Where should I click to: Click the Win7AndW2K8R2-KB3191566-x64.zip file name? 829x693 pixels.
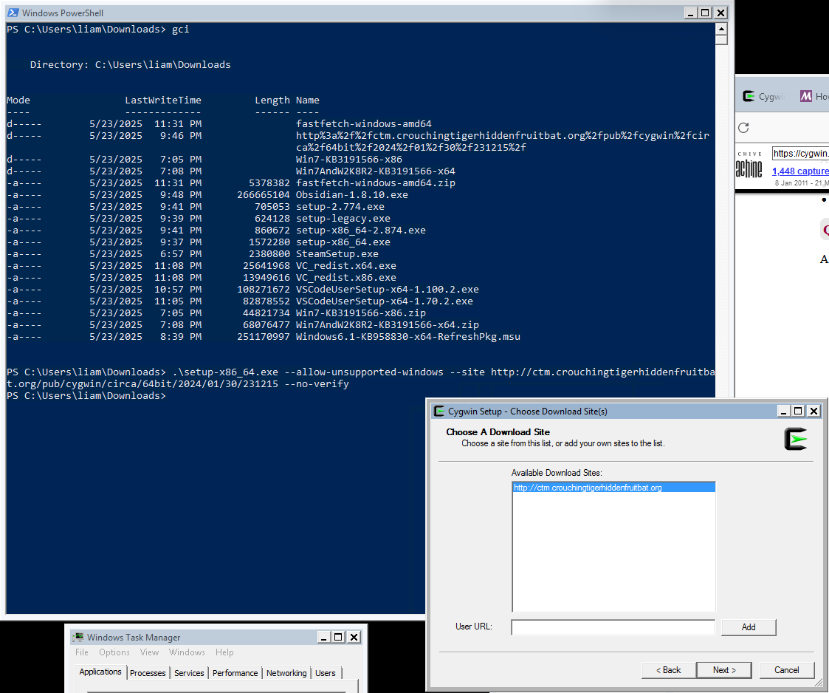[x=388, y=325]
